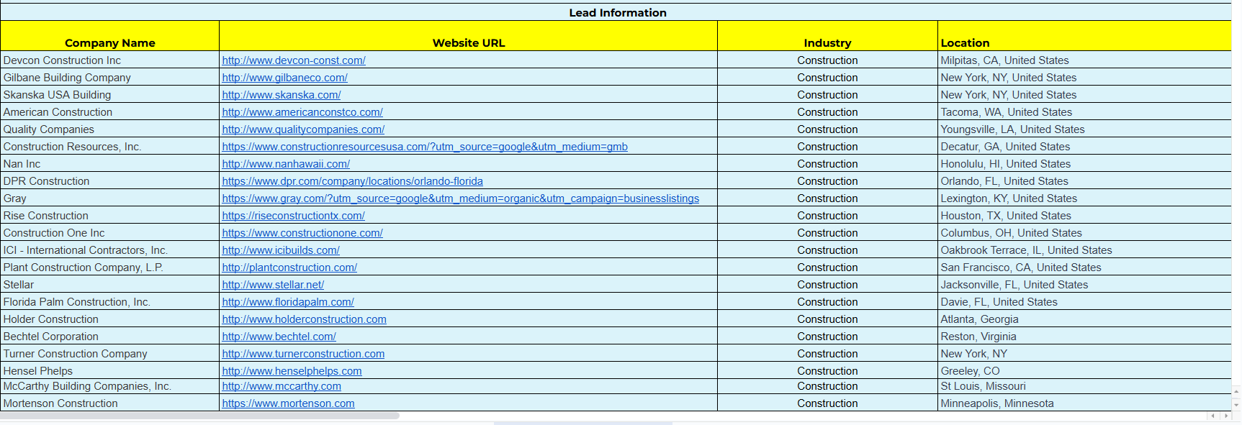This screenshot has height=425, width=1242.
Task: Open the riseconstructiontx.com link
Action: tap(293, 216)
